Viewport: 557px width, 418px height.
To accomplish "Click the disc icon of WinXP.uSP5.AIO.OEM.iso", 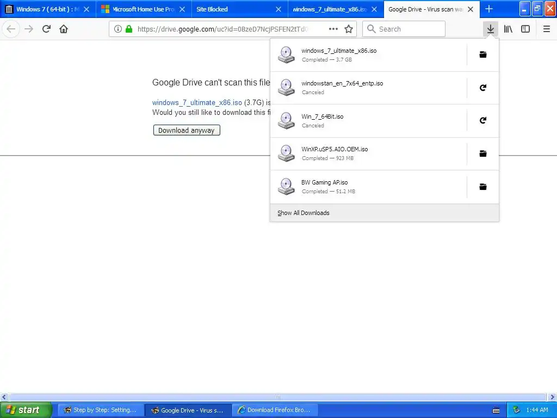I will point(286,153).
